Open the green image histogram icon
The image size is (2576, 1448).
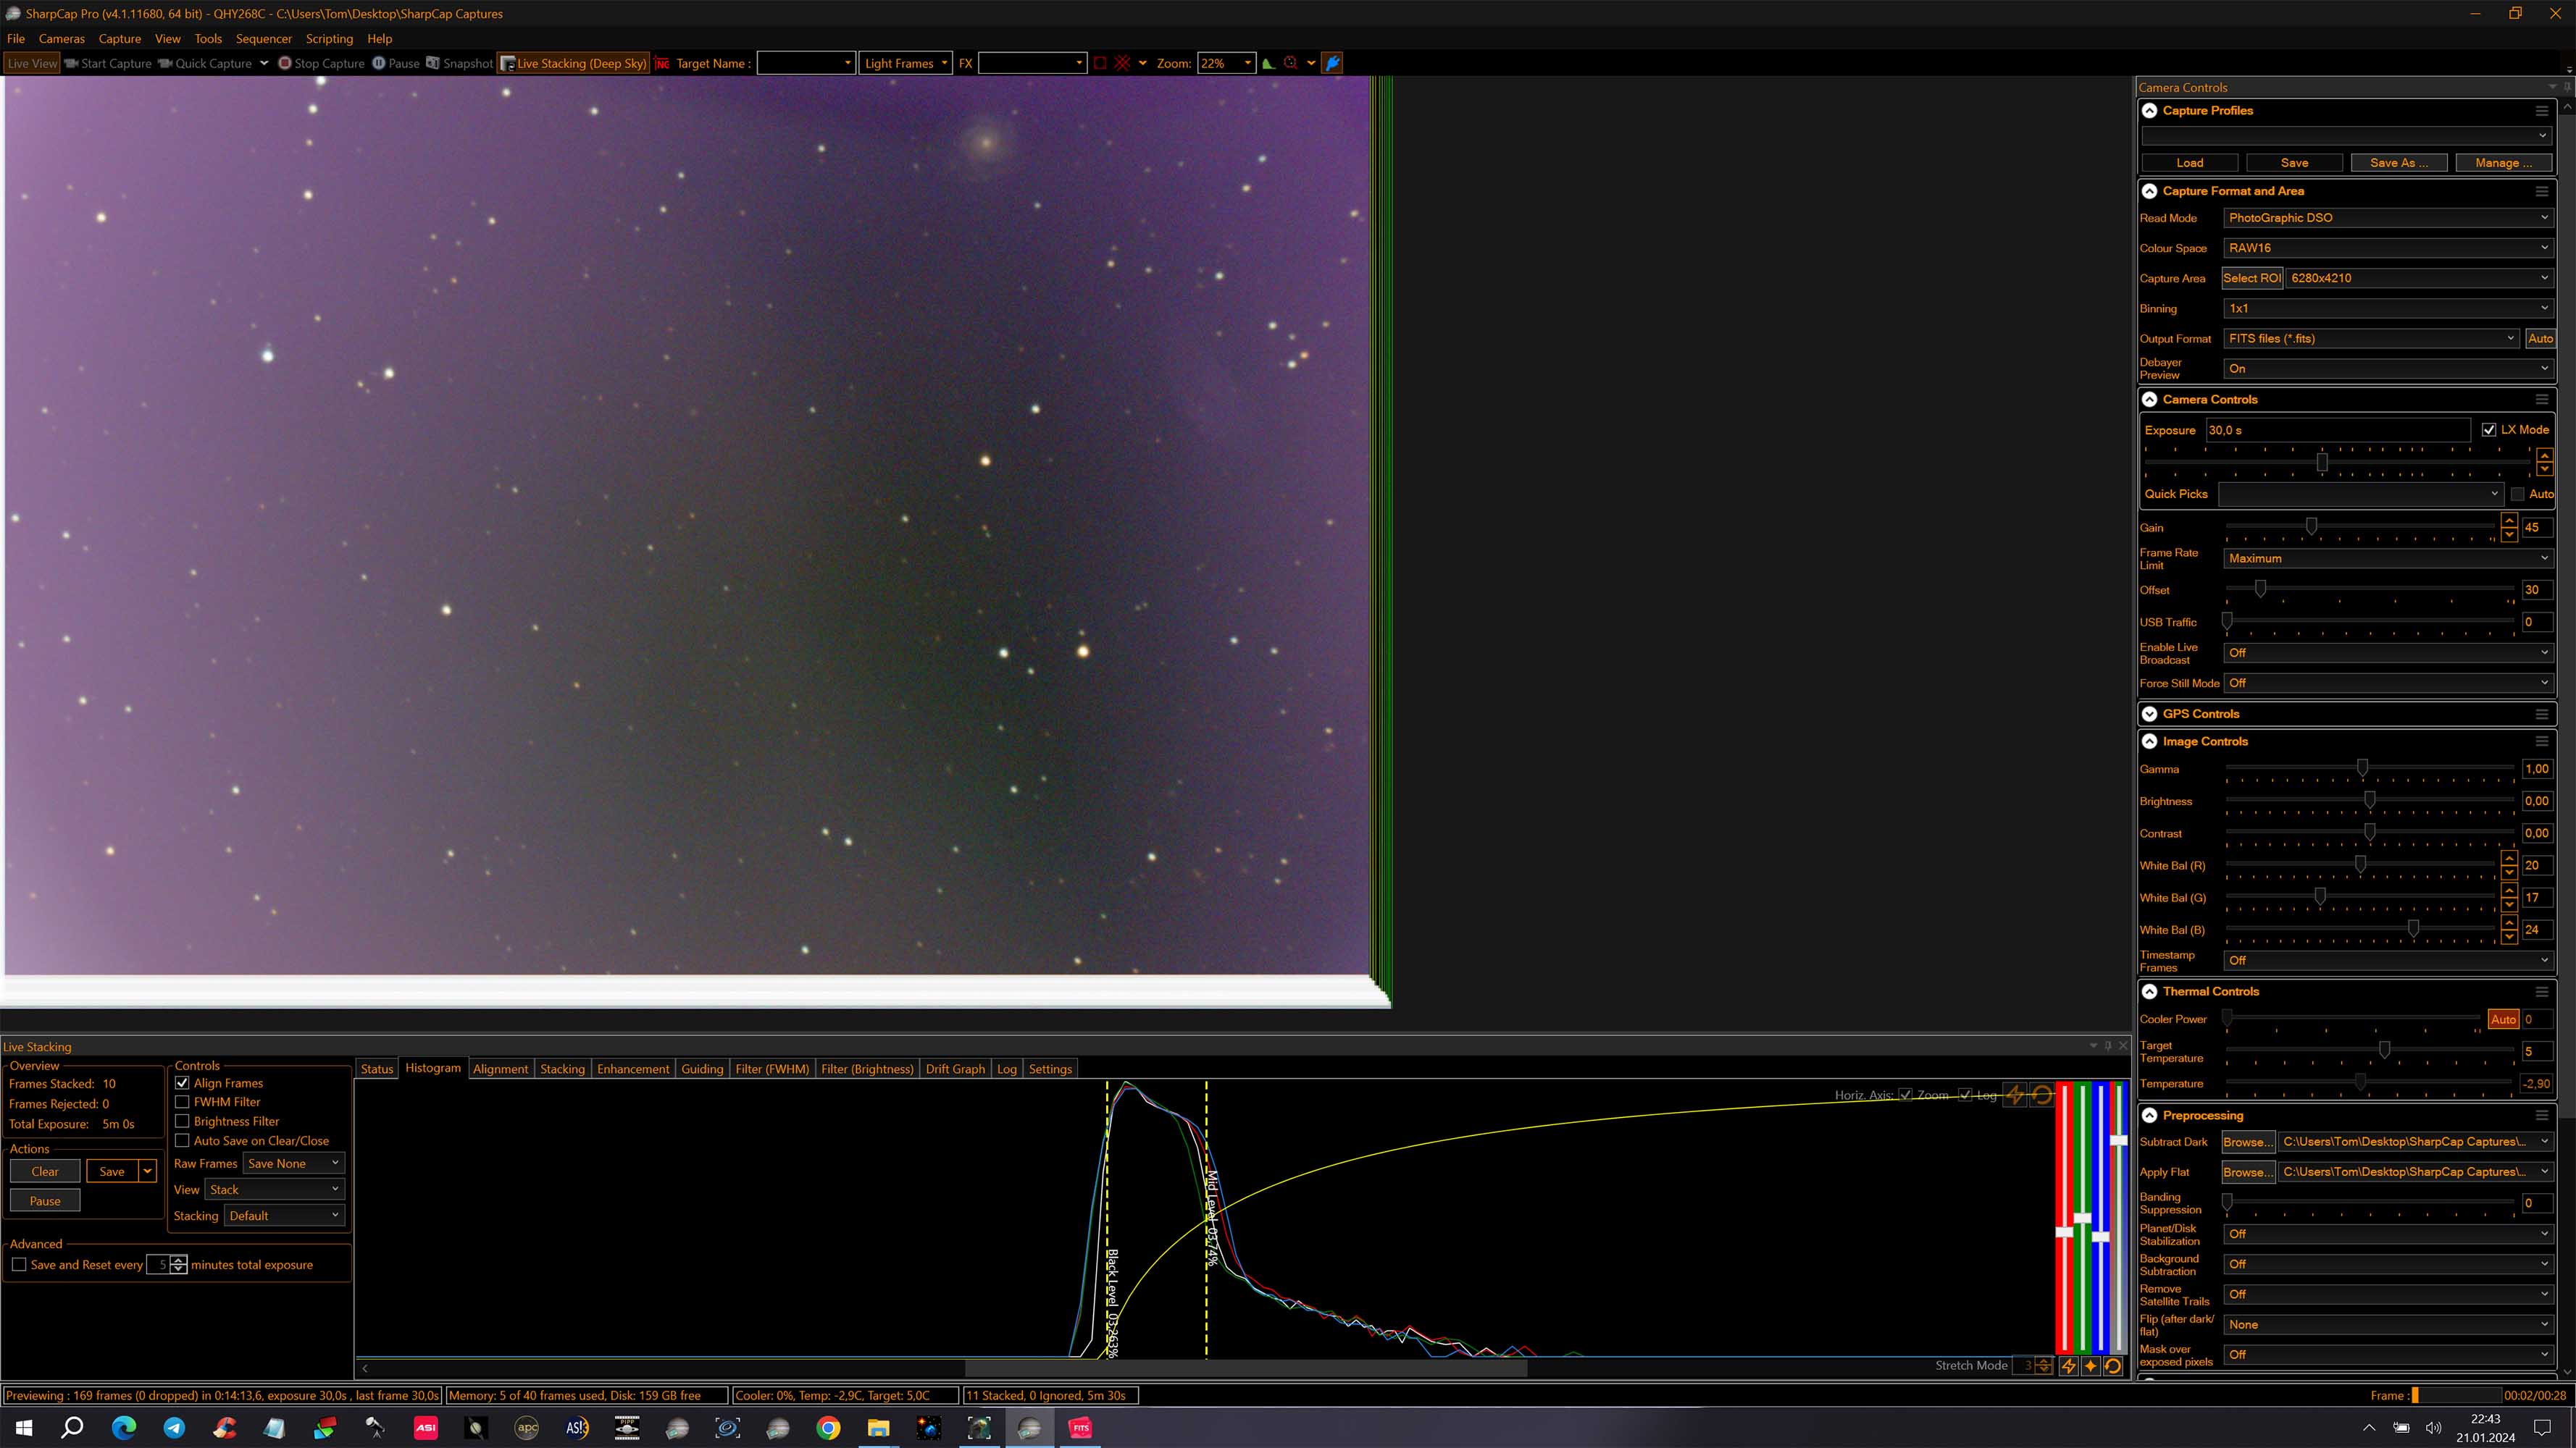point(1268,63)
